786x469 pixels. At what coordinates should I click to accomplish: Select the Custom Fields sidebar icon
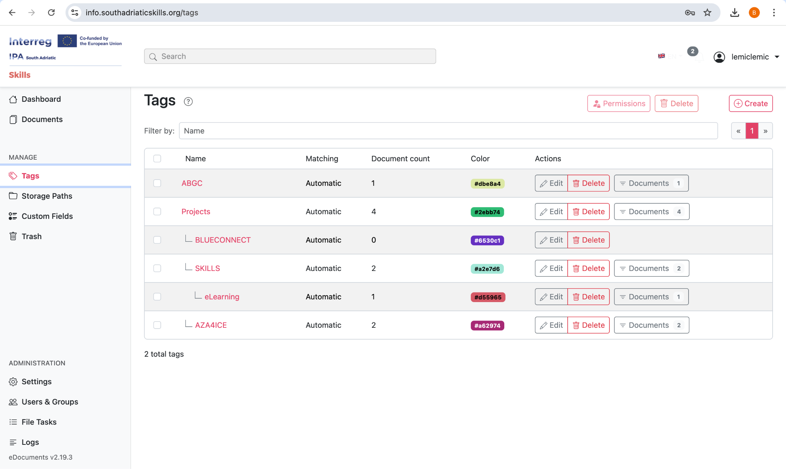tap(13, 216)
